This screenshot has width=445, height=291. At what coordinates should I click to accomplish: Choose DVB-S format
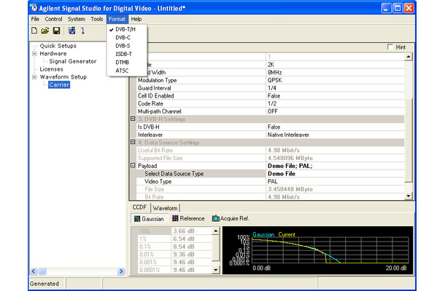click(127, 46)
